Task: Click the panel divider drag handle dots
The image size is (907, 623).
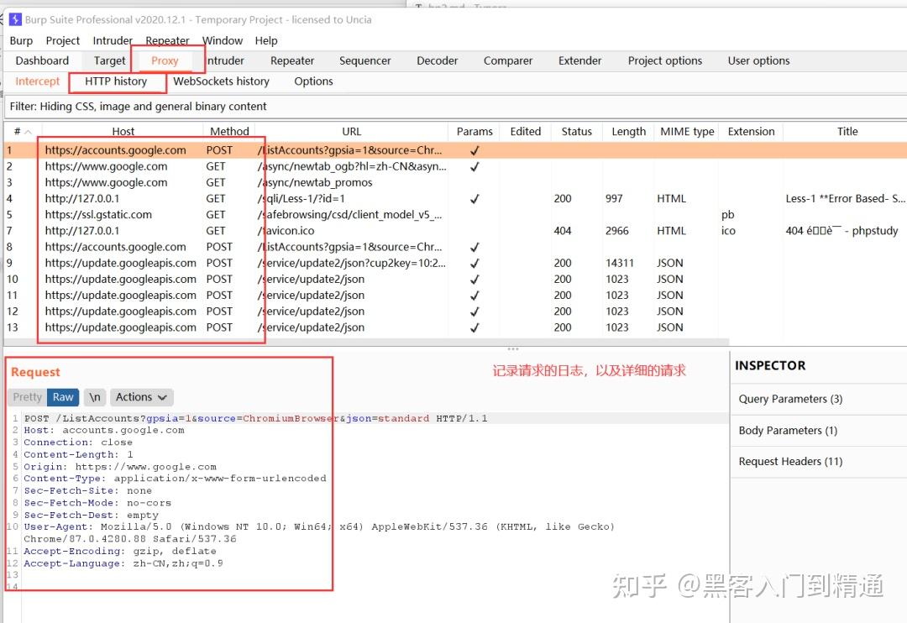Action: [513, 348]
